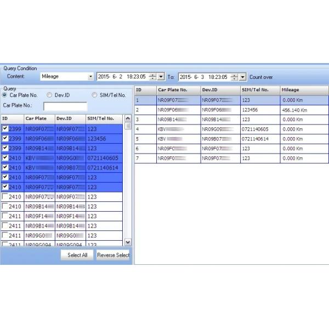Click the SIM/Tel No. header in results table
The width and height of the screenshot is (329, 329).
pyautogui.click(x=259, y=90)
